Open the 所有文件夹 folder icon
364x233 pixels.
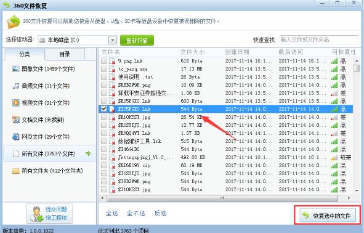16,171
